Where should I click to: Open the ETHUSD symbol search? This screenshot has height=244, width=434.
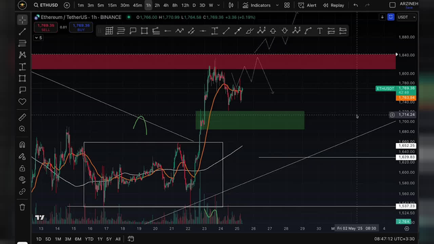click(46, 5)
